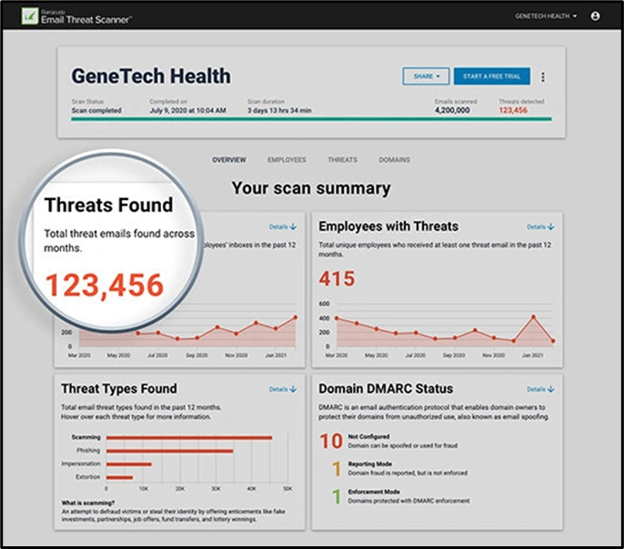624x549 pixels.
Task: Click the Impersonation threat type bar
Action: coord(128,464)
